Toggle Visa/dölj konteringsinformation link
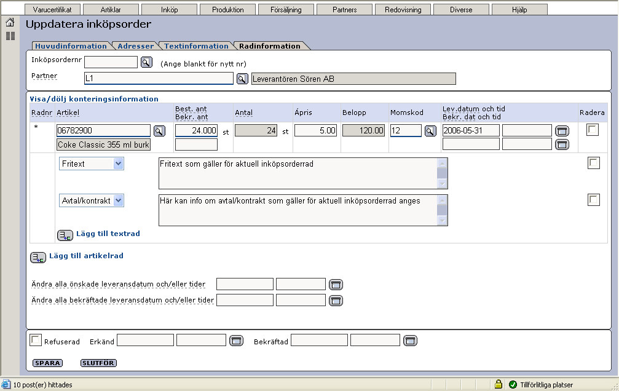The height and width of the screenshot is (391, 619). [x=94, y=99]
